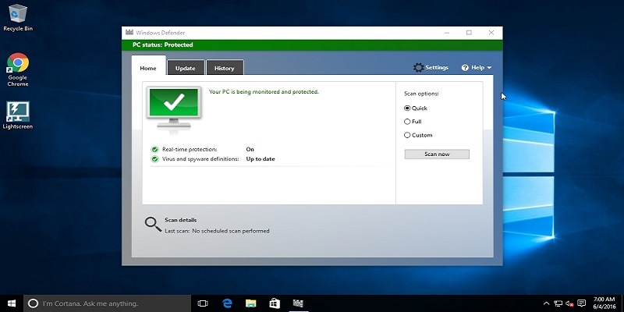The height and width of the screenshot is (312, 624).
Task: Click the Task View taskbar icon
Action: click(203, 303)
